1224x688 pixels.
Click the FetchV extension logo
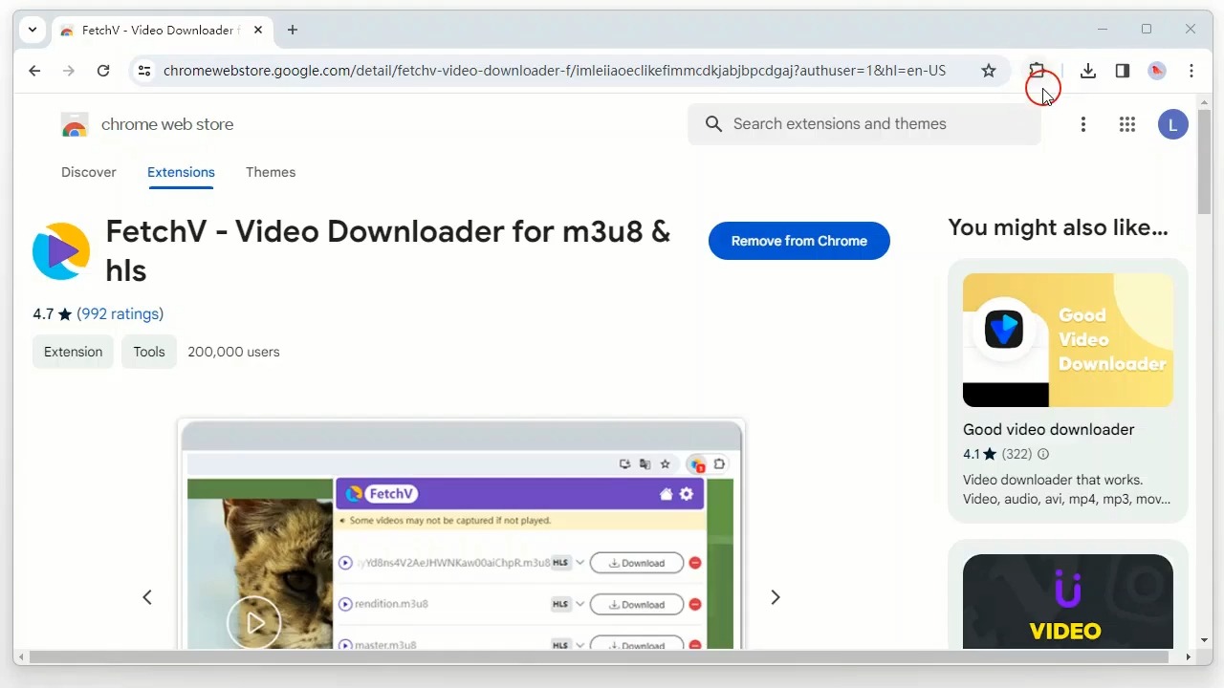coord(61,251)
